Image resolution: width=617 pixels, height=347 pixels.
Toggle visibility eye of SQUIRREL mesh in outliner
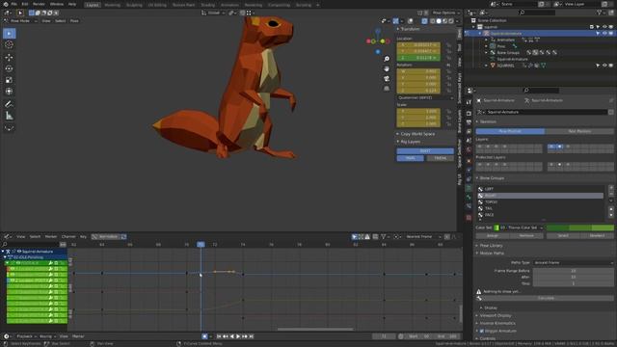click(604, 66)
